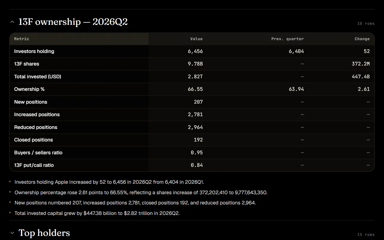
Task: Sort by the Value column header
Action: [196, 39]
